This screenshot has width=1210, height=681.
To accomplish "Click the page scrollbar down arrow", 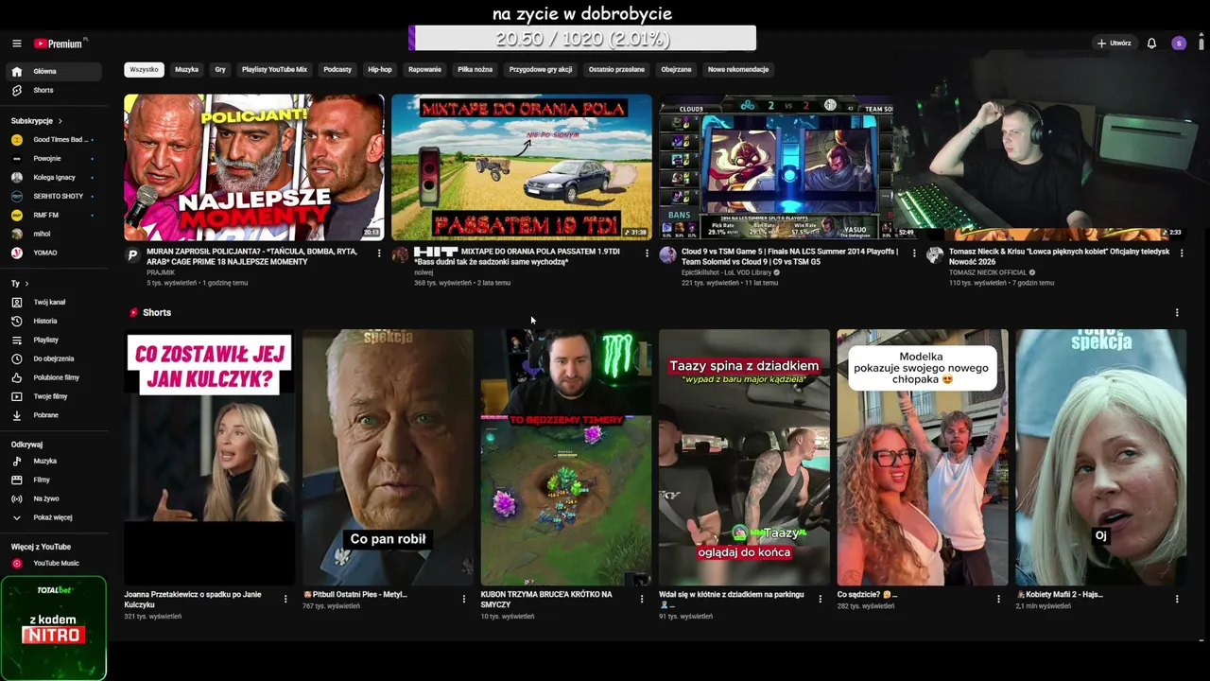I will [1201, 640].
